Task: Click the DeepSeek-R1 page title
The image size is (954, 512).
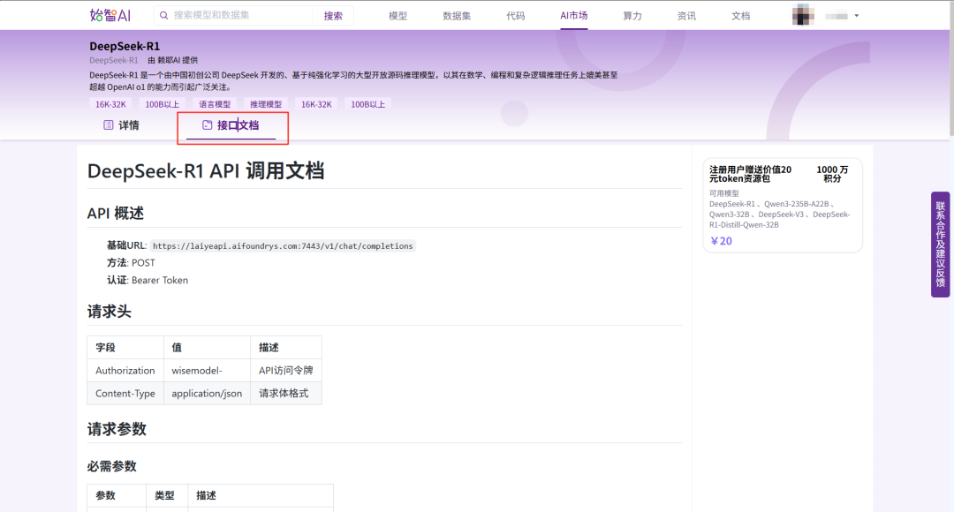Action: click(x=125, y=46)
